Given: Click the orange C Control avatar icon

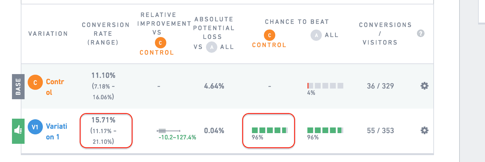Looking at the screenshot, I should pos(35,83).
